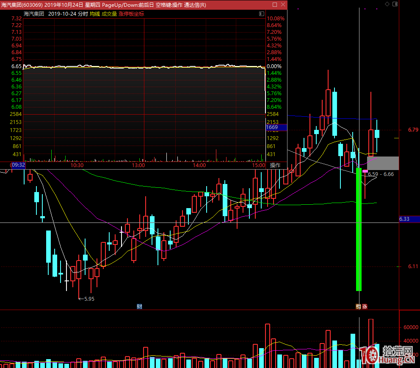Toggle the 均线 average line display
Screen dimensions: 420x368
(95, 14)
